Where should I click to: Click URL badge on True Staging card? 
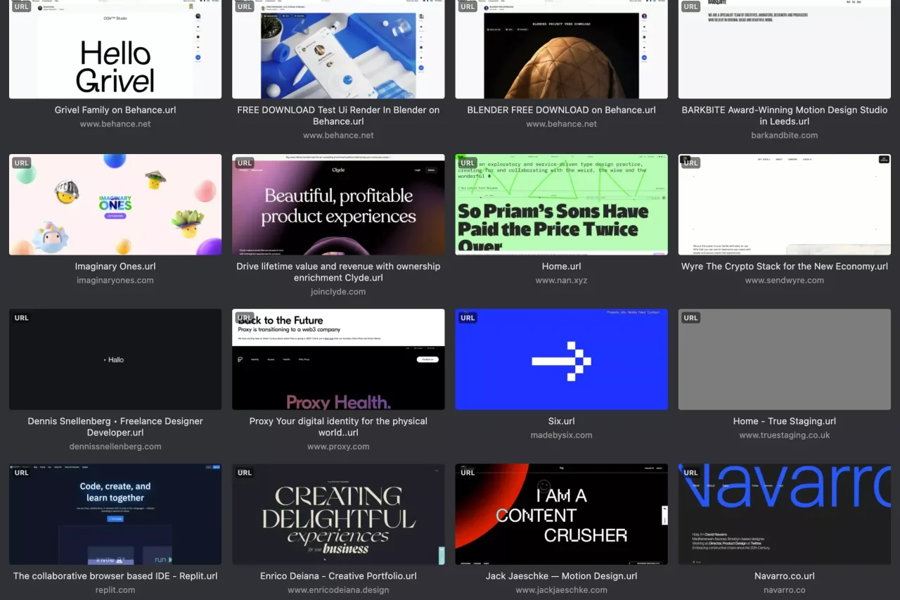click(x=691, y=318)
